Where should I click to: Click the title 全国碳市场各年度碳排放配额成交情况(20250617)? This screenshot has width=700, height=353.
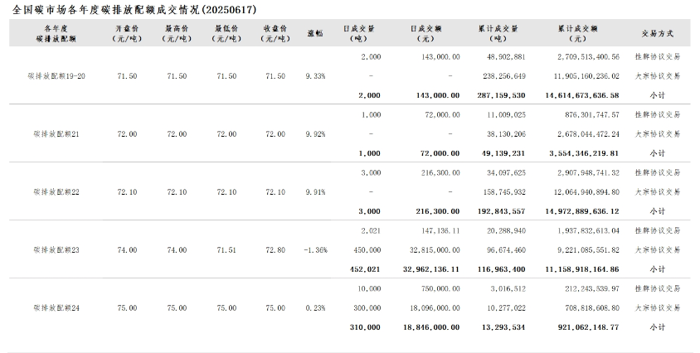134,9
